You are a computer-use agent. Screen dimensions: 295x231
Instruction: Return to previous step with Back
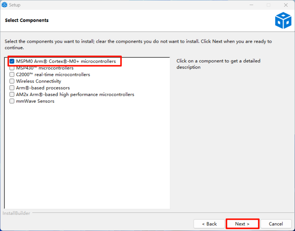(209, 224)
